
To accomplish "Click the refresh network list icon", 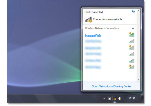I will coord(133,12).
